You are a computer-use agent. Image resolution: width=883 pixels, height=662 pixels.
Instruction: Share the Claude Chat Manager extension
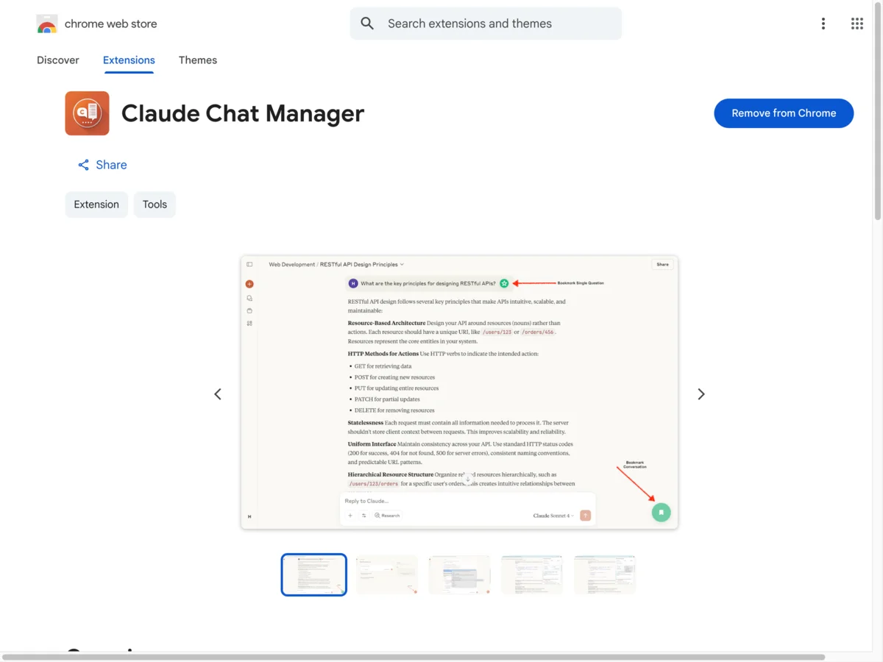tap(102, 164)
